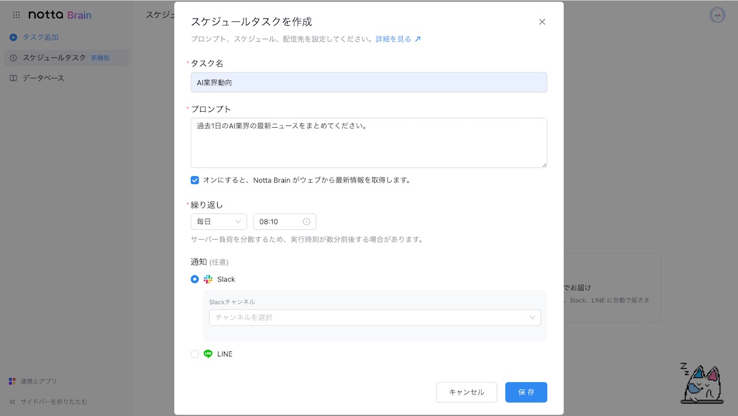Open the user avatar at top right
Viewport: 738px width, 416px height.
pyautogui.click(x=717, y=15)
